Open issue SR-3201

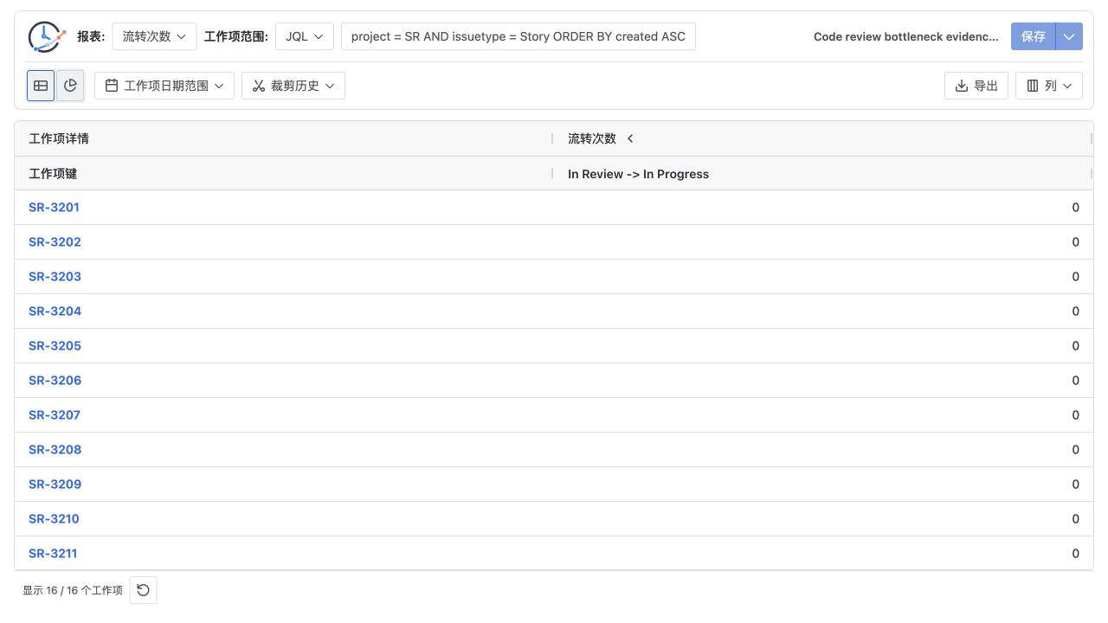tap(54, 208)
